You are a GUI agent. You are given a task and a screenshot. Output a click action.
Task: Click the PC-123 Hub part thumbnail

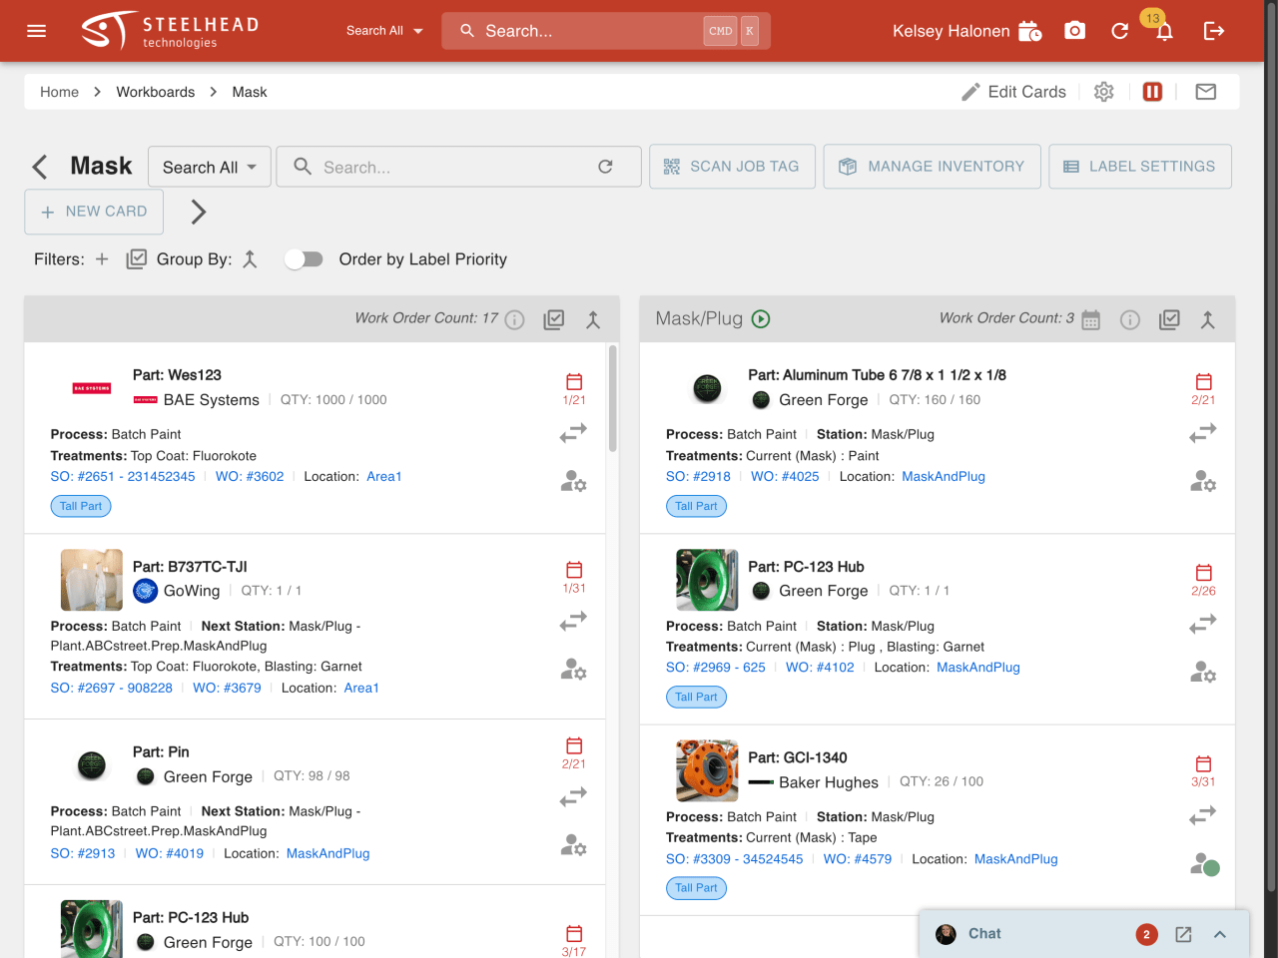click(707, 580)
